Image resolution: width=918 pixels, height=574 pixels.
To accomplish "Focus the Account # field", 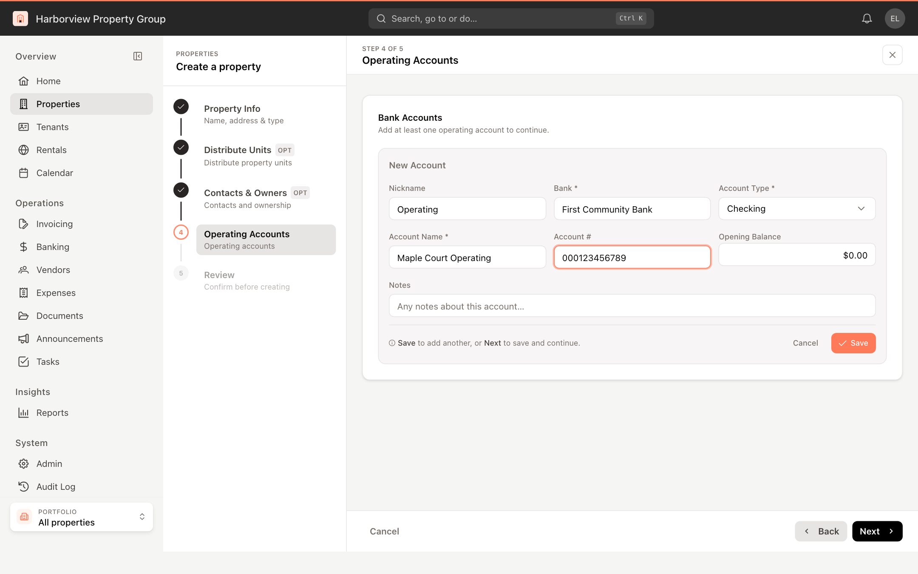I will point(632,257).
